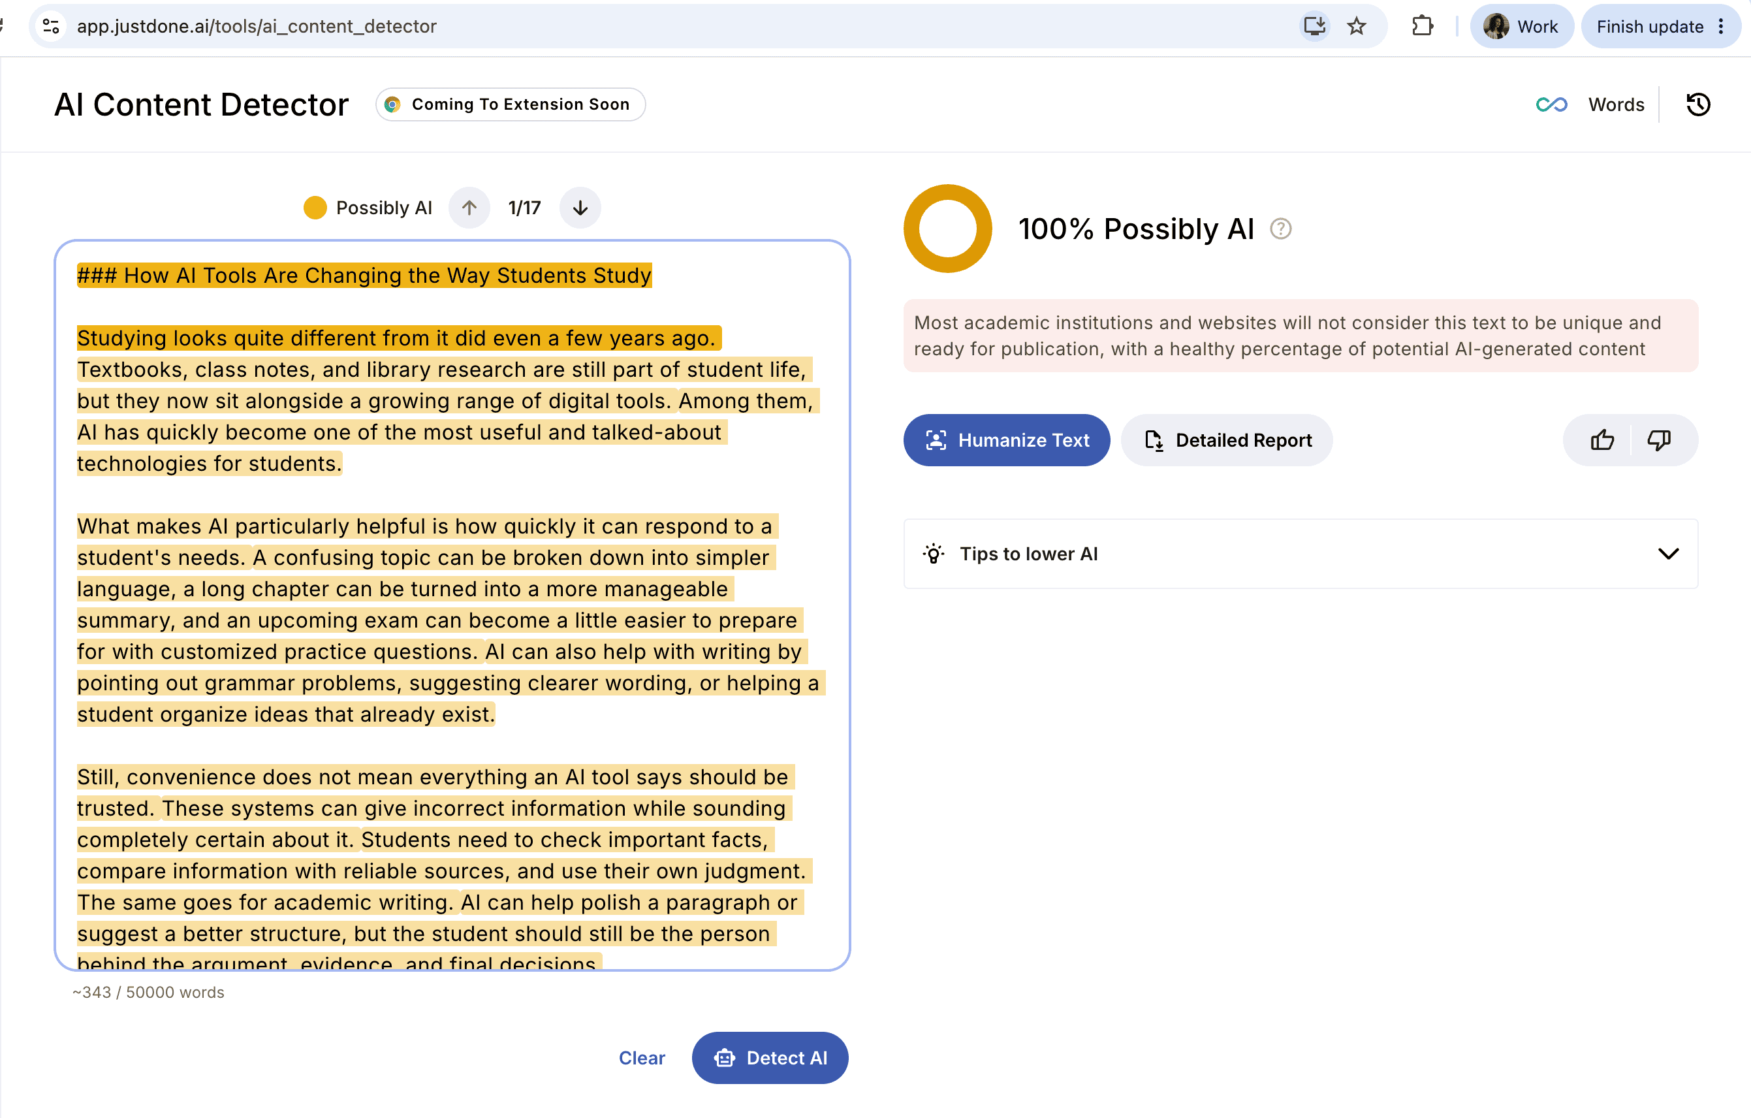Viewport: 1751px width, 1118px height.
Task: Click Finish update button
Action: coord(1649,26)
